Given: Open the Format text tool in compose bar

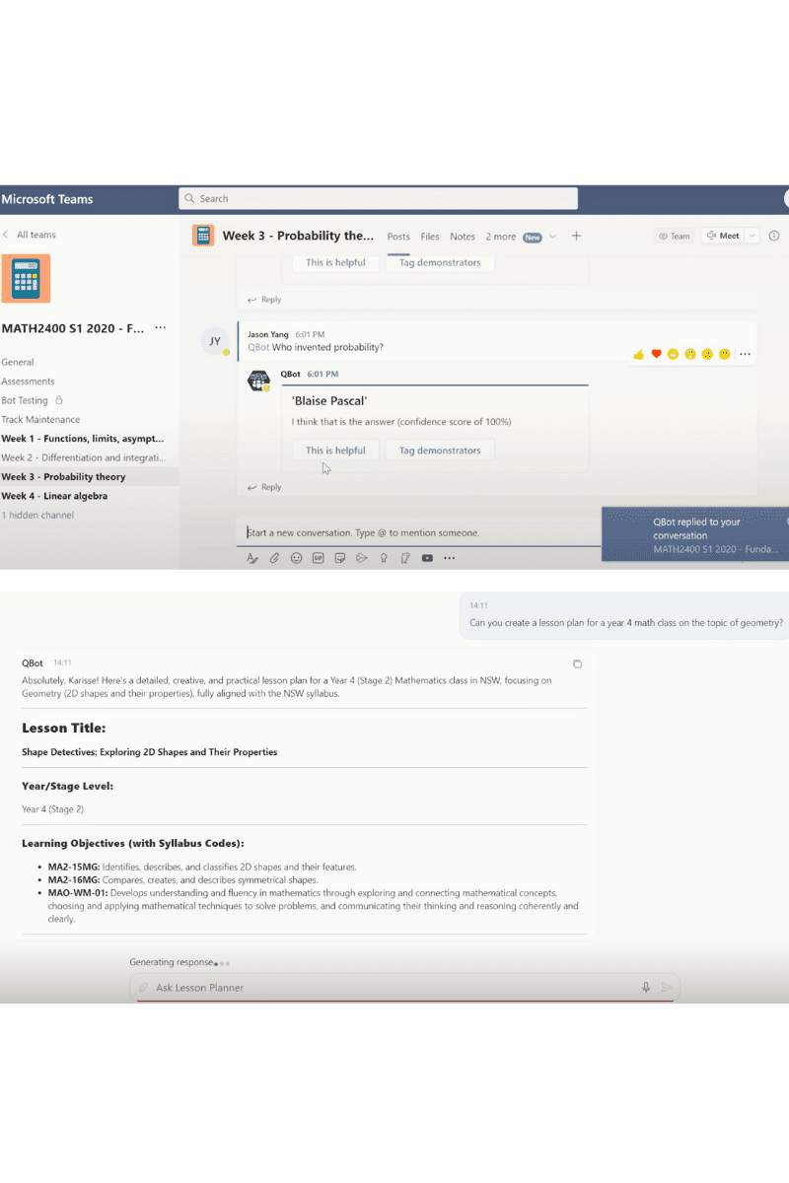Looking at the screenshot, I should pyautogui.click(x=251, y=558).
